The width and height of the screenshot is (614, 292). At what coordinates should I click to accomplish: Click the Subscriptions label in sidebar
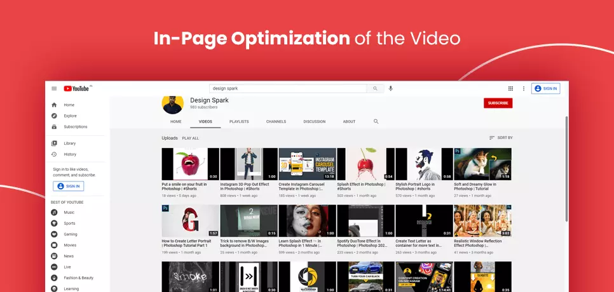pyautogui.click(x=76, y=127)
